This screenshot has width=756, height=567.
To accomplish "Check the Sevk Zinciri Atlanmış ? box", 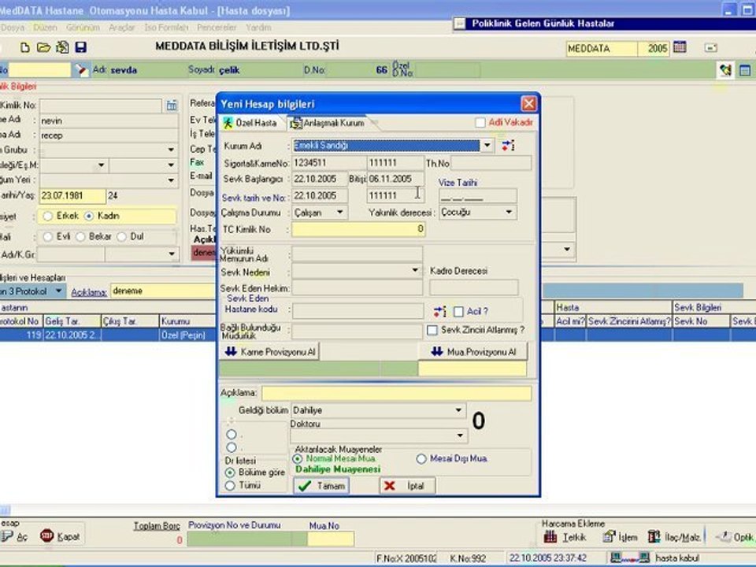I will (x=432, y=330).
